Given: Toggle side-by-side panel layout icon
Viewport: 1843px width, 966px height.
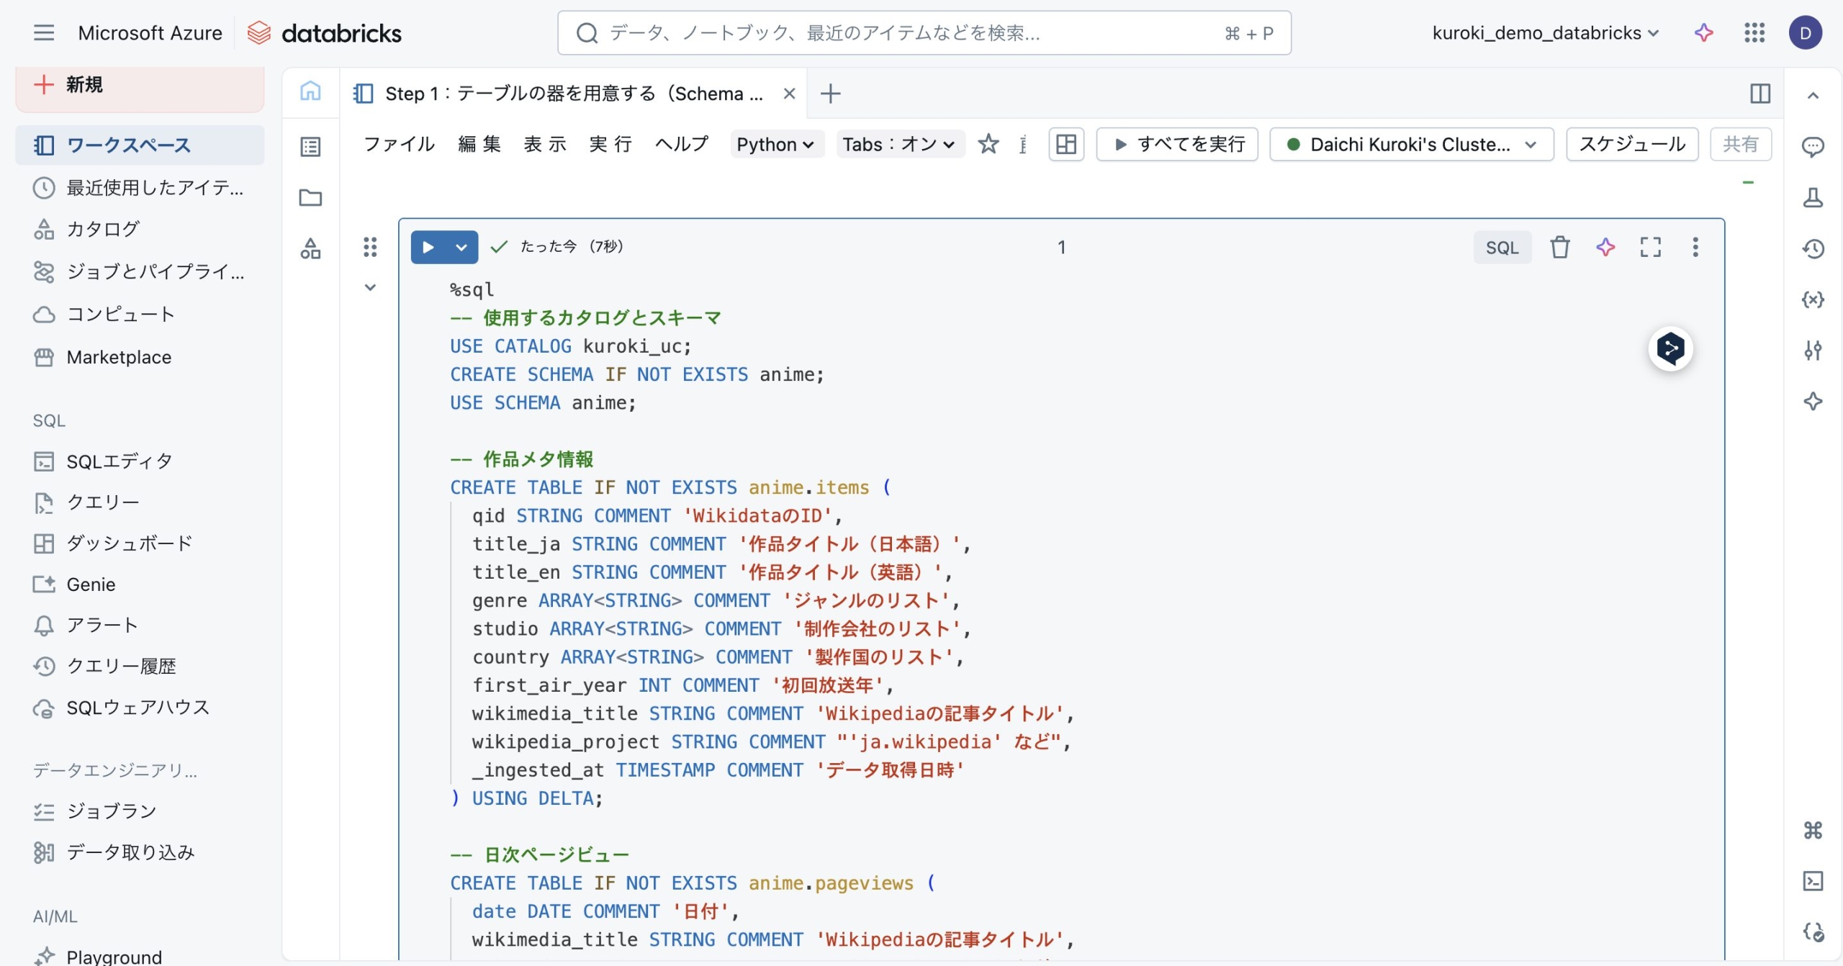Looking at the screenshot, I should click(1759, 94).
